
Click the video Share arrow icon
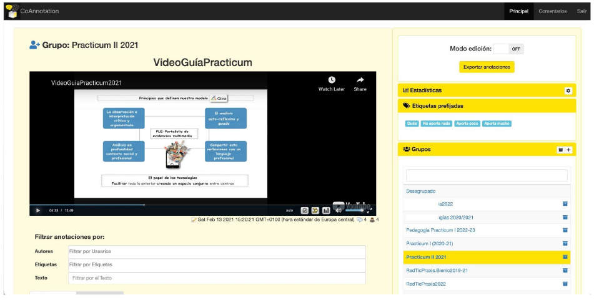(360, 80)
